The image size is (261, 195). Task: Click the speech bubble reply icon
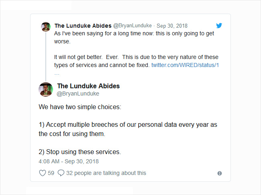tap(61, 173)
